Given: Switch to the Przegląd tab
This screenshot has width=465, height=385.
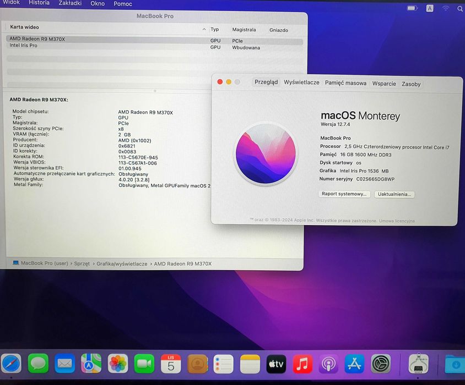Looking at the screenshot, I should click(266, 82).
